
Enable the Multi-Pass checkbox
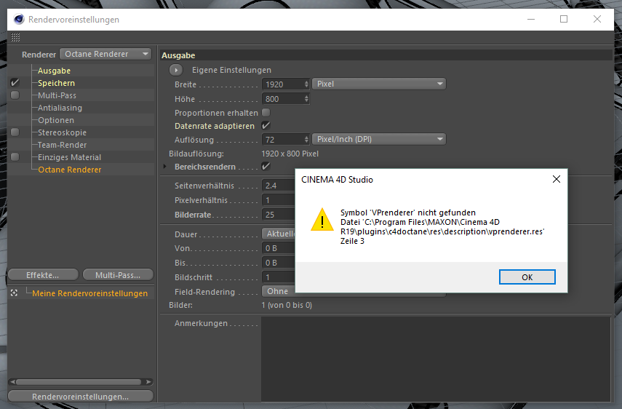[x=15, y=95]
